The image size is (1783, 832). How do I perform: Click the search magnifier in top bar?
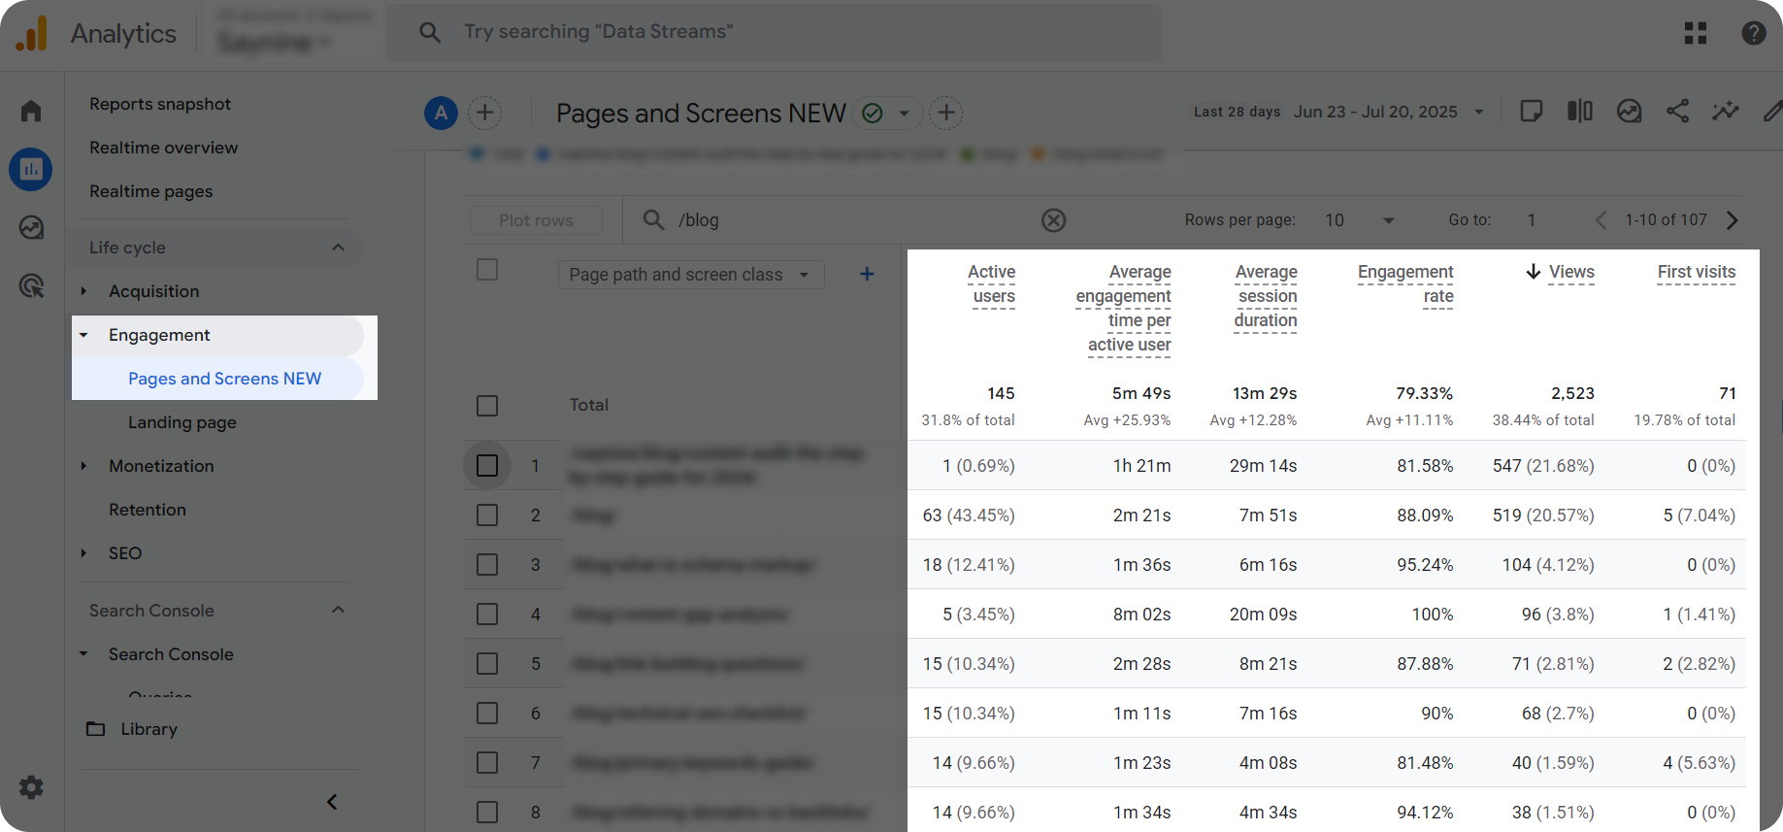point(430,32)
